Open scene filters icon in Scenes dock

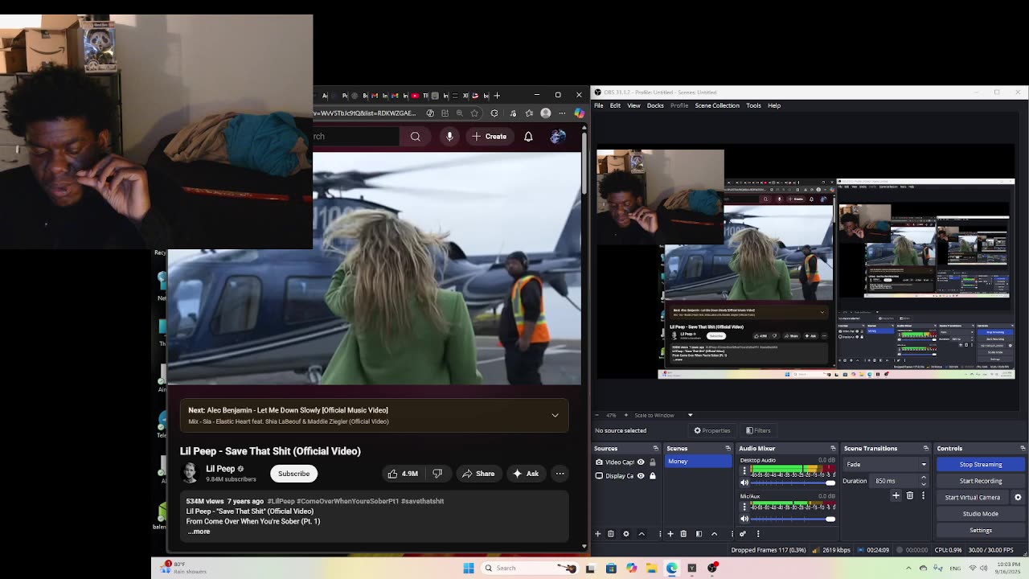point(699,534)
